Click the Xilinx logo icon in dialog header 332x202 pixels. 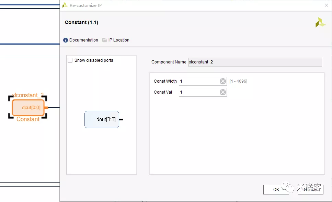tap(320, 22)
